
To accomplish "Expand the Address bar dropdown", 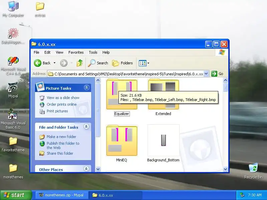I will [206, 74].
